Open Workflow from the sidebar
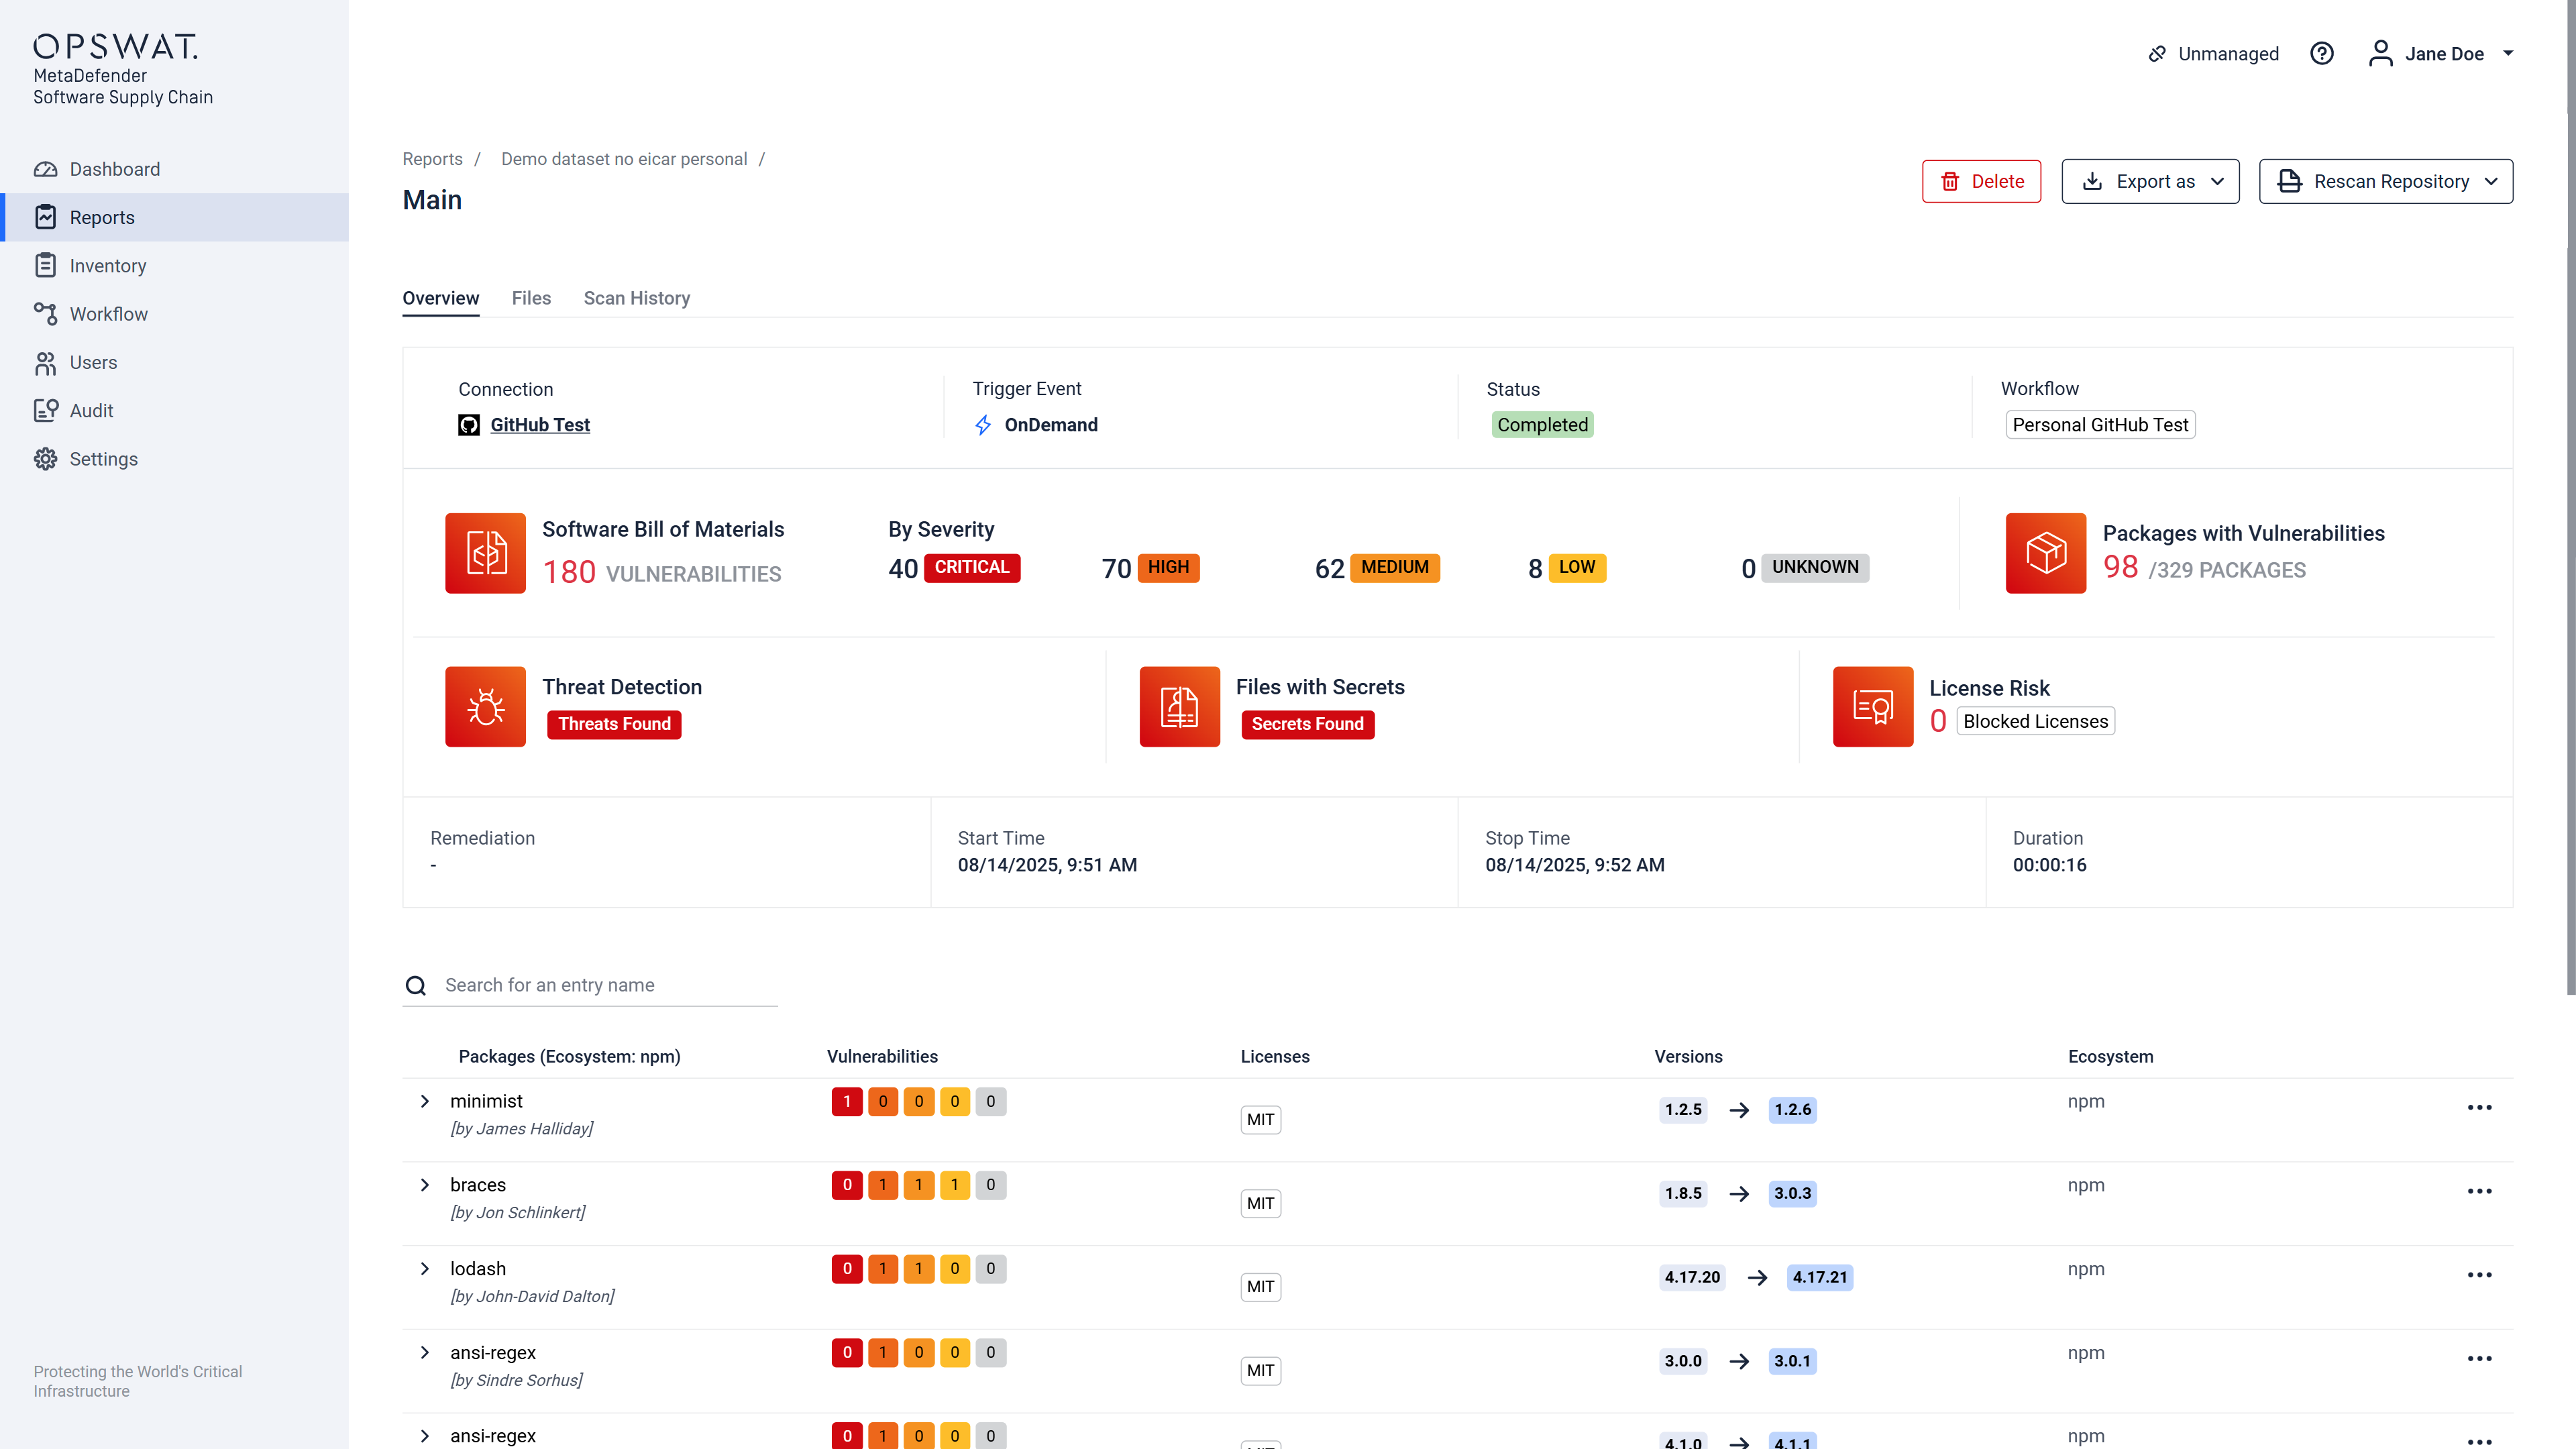 pyautogui.click(x=108, y=314)
